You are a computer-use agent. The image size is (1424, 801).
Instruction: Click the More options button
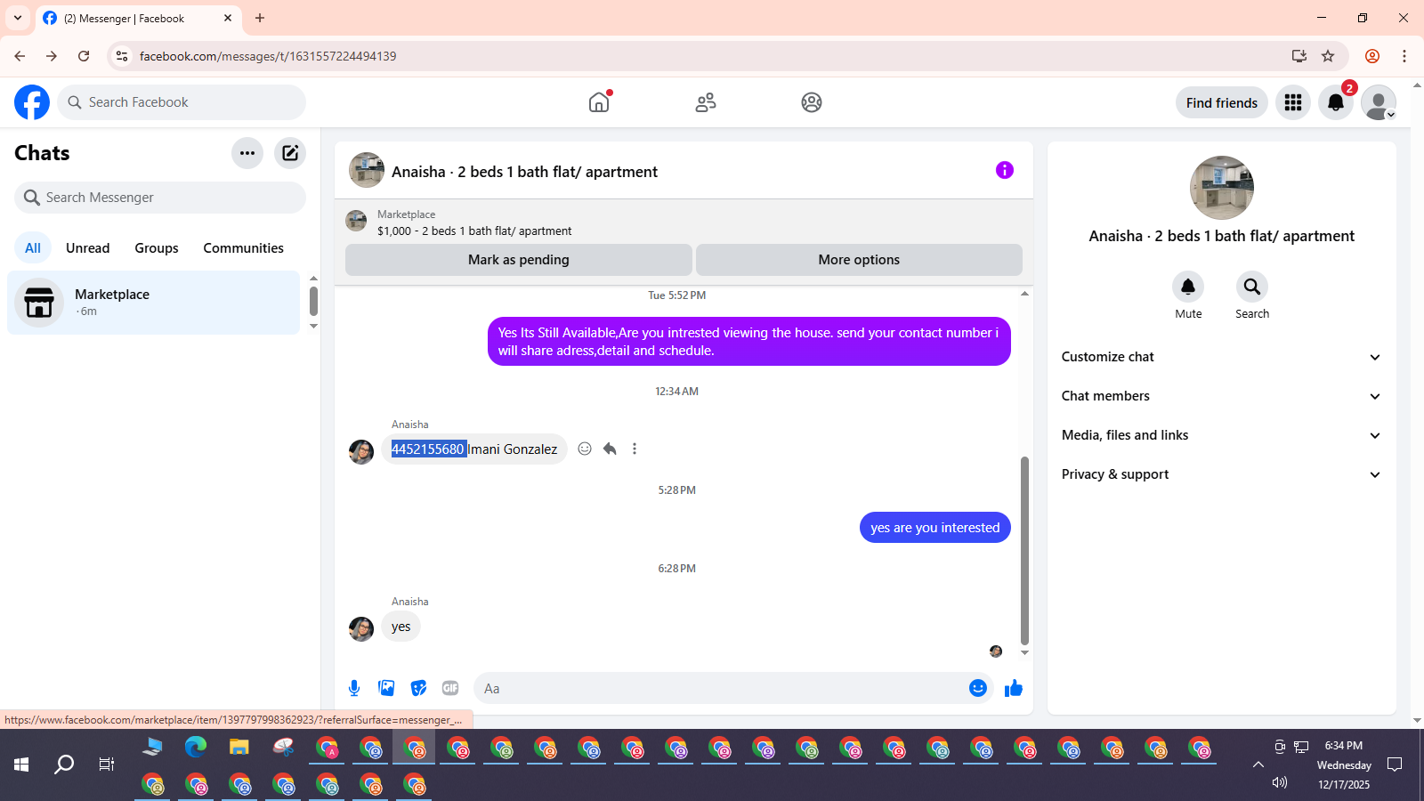coord(859,260)
